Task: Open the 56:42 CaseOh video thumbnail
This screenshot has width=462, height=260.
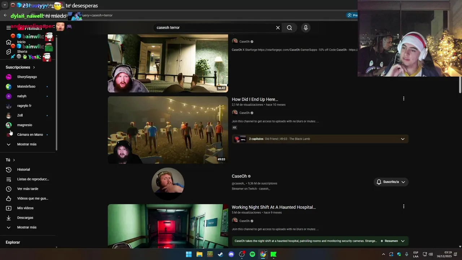Action: 168,63
